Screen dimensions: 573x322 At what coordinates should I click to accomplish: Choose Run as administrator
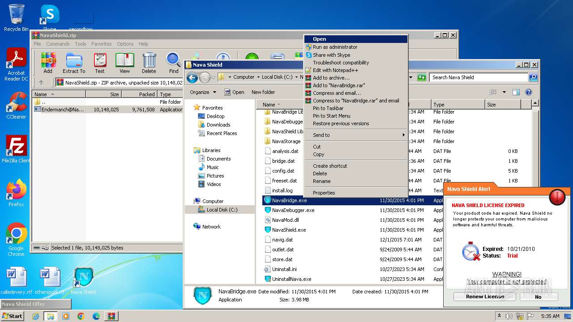(355, 47)
